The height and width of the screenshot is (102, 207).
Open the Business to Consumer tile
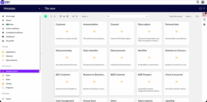tap(177, 59)
